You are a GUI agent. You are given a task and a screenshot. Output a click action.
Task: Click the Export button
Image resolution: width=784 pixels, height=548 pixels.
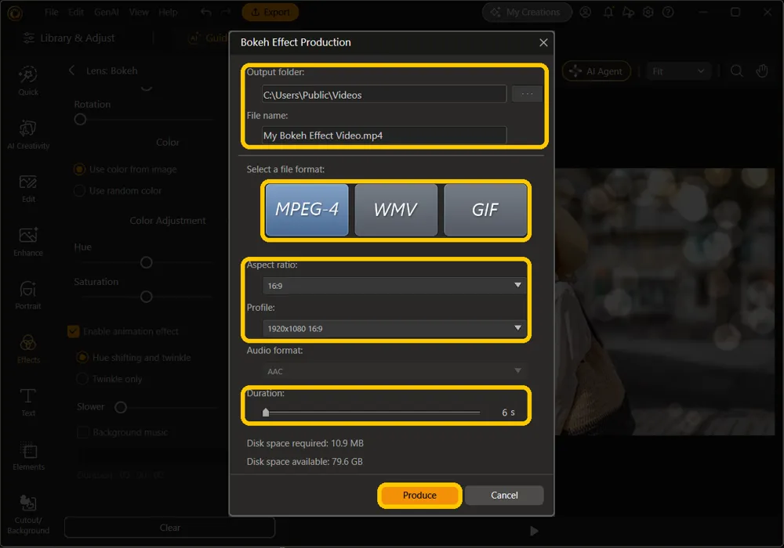pos(270,12)
